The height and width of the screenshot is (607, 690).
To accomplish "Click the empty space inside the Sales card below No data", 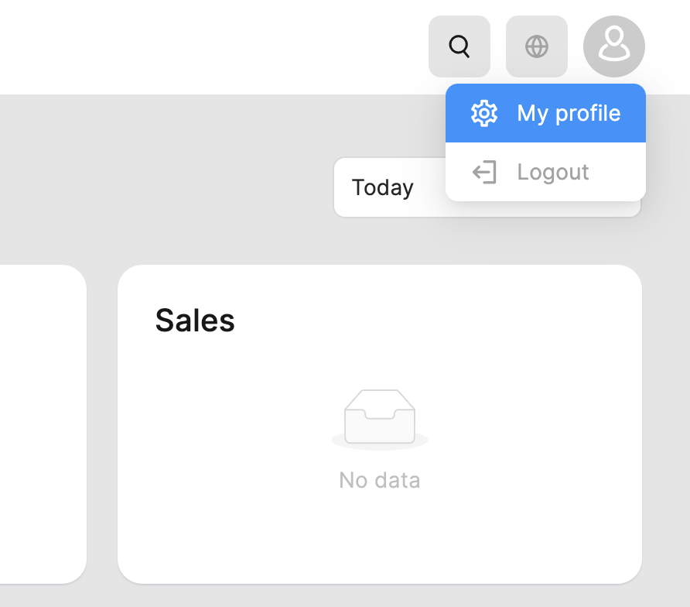I will click(380, 538).
